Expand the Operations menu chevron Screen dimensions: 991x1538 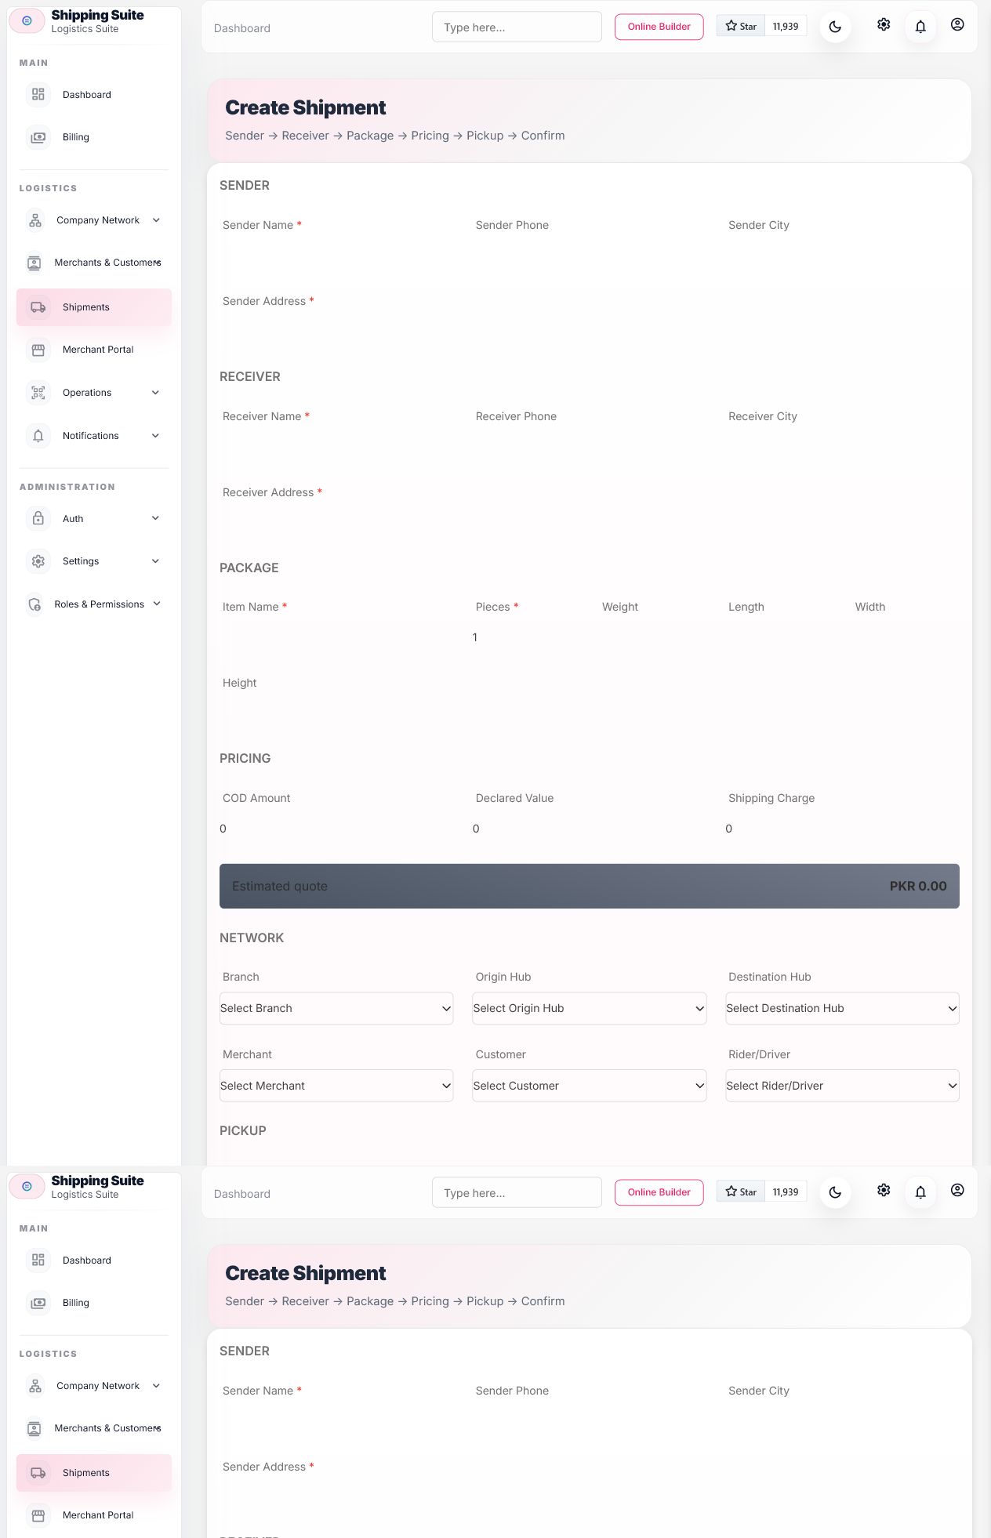(155, 393)
